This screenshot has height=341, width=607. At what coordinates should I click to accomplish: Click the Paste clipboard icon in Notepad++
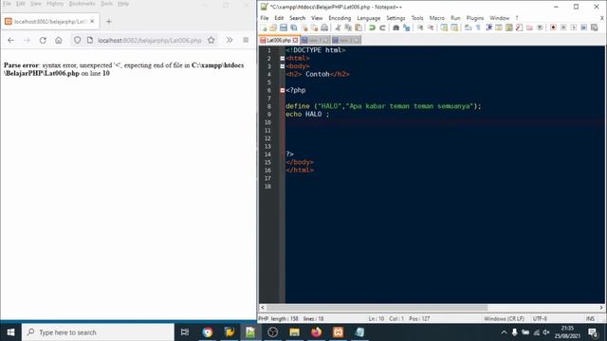point(359,27)
